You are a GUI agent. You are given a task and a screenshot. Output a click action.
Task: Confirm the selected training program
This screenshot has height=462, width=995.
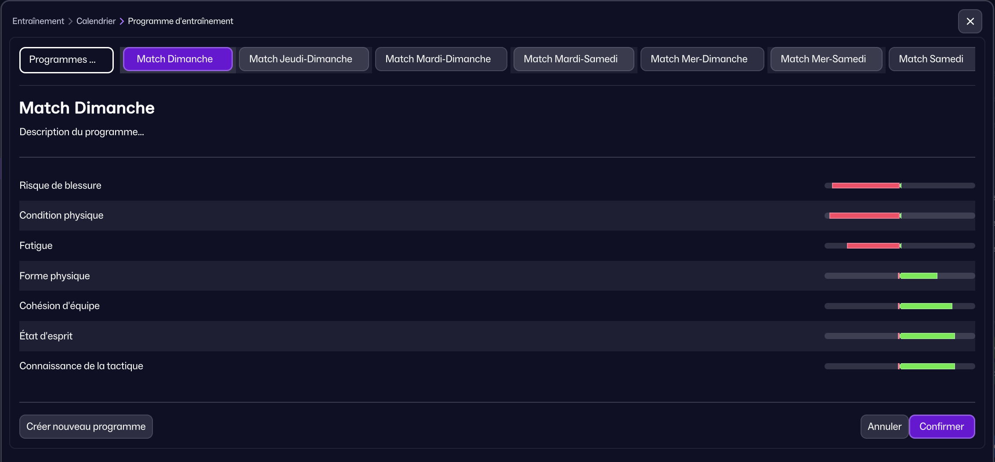pos(941,426)
